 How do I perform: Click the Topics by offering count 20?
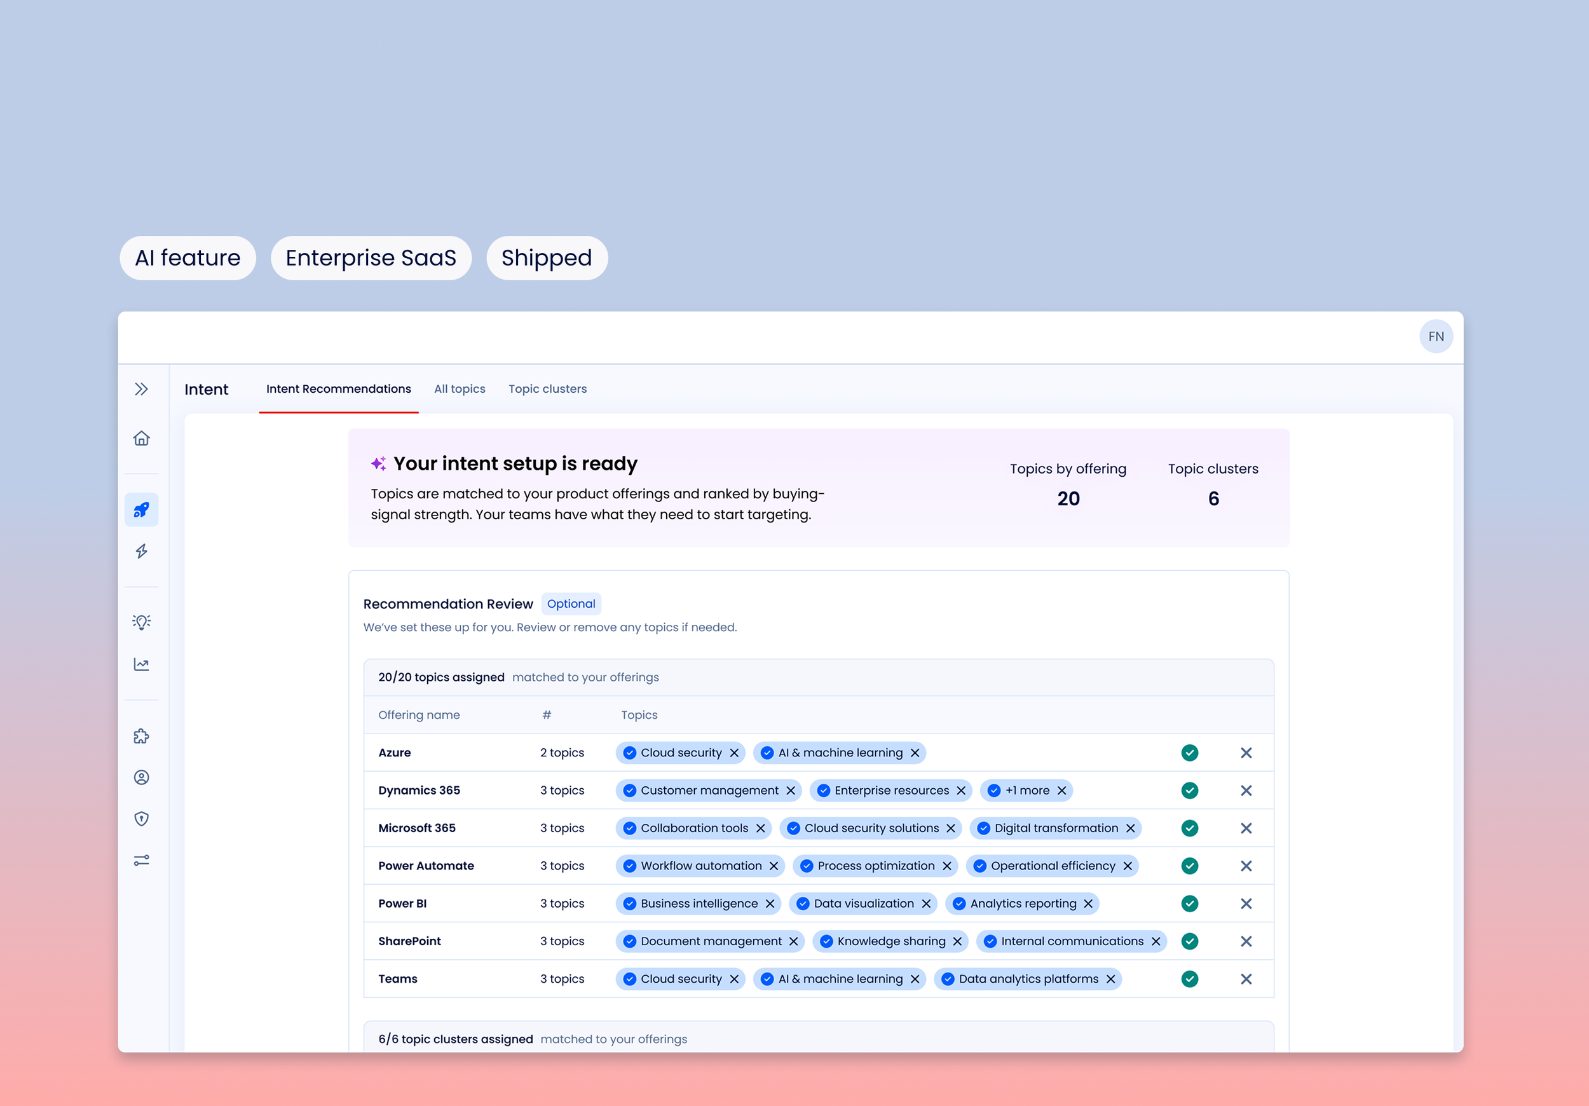[x=1068, y=498]
